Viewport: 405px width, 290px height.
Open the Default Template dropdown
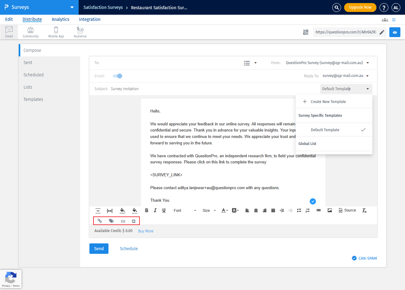tap(346, 89)
